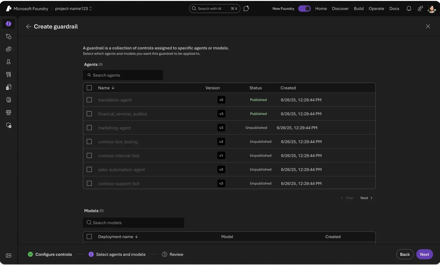Click the workflow nodes icon below the logo
Screen dimensions: 440x265
9,36
